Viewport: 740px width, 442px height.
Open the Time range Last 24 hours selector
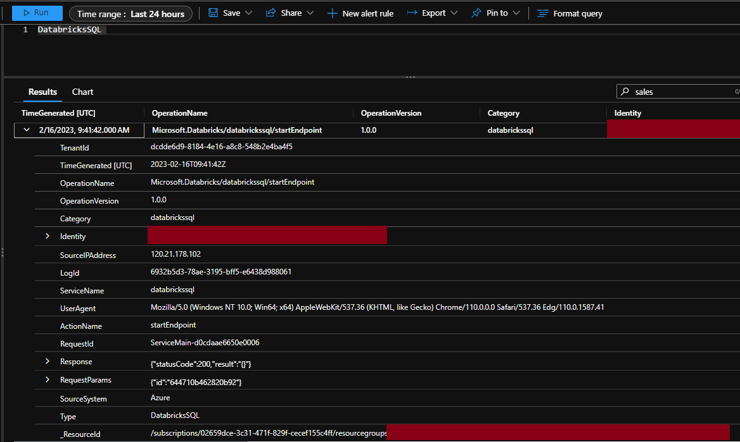(131, 14)
